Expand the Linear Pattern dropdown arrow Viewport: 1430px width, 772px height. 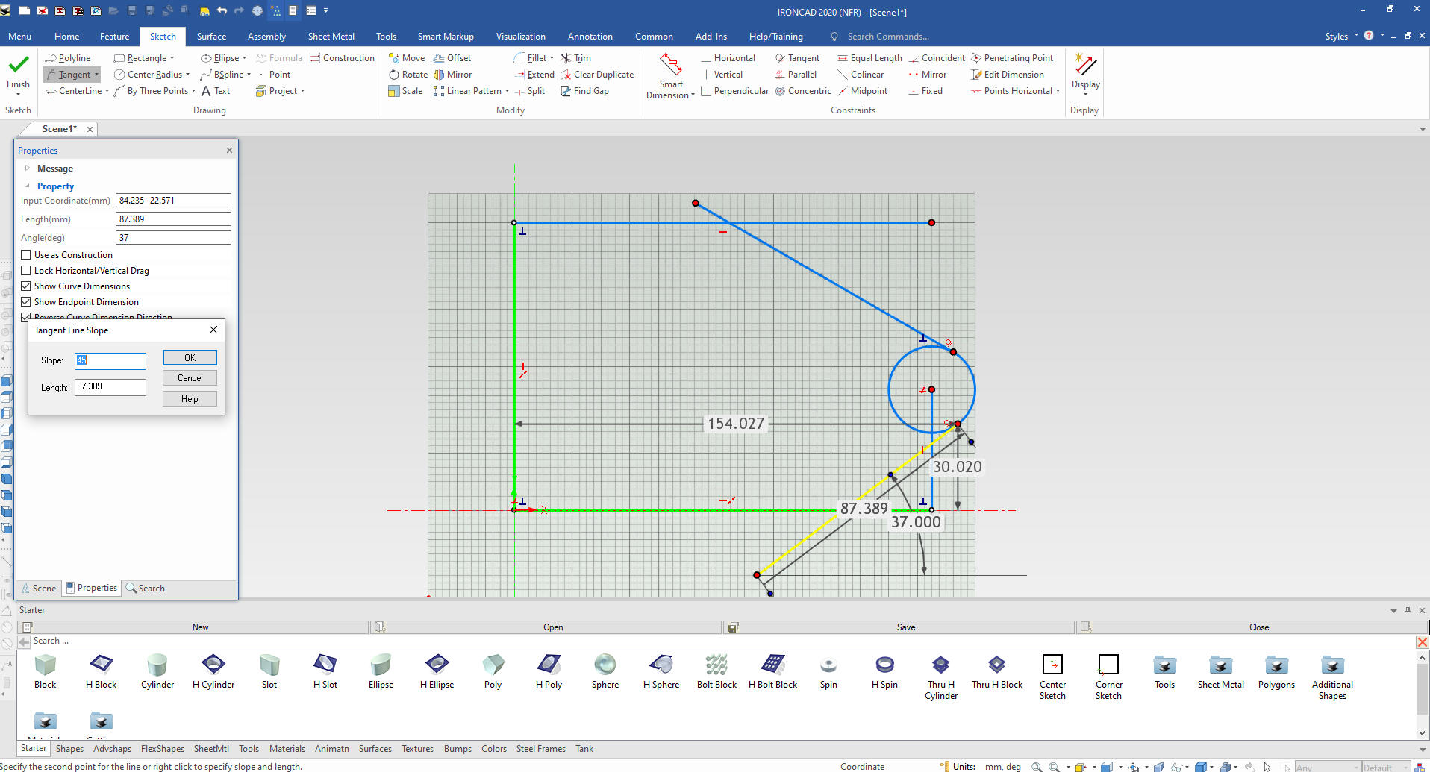507,91
